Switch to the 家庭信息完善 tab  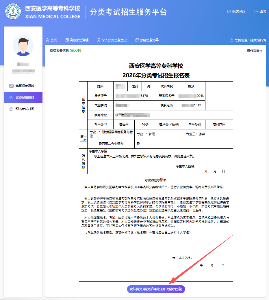point(149,40)
